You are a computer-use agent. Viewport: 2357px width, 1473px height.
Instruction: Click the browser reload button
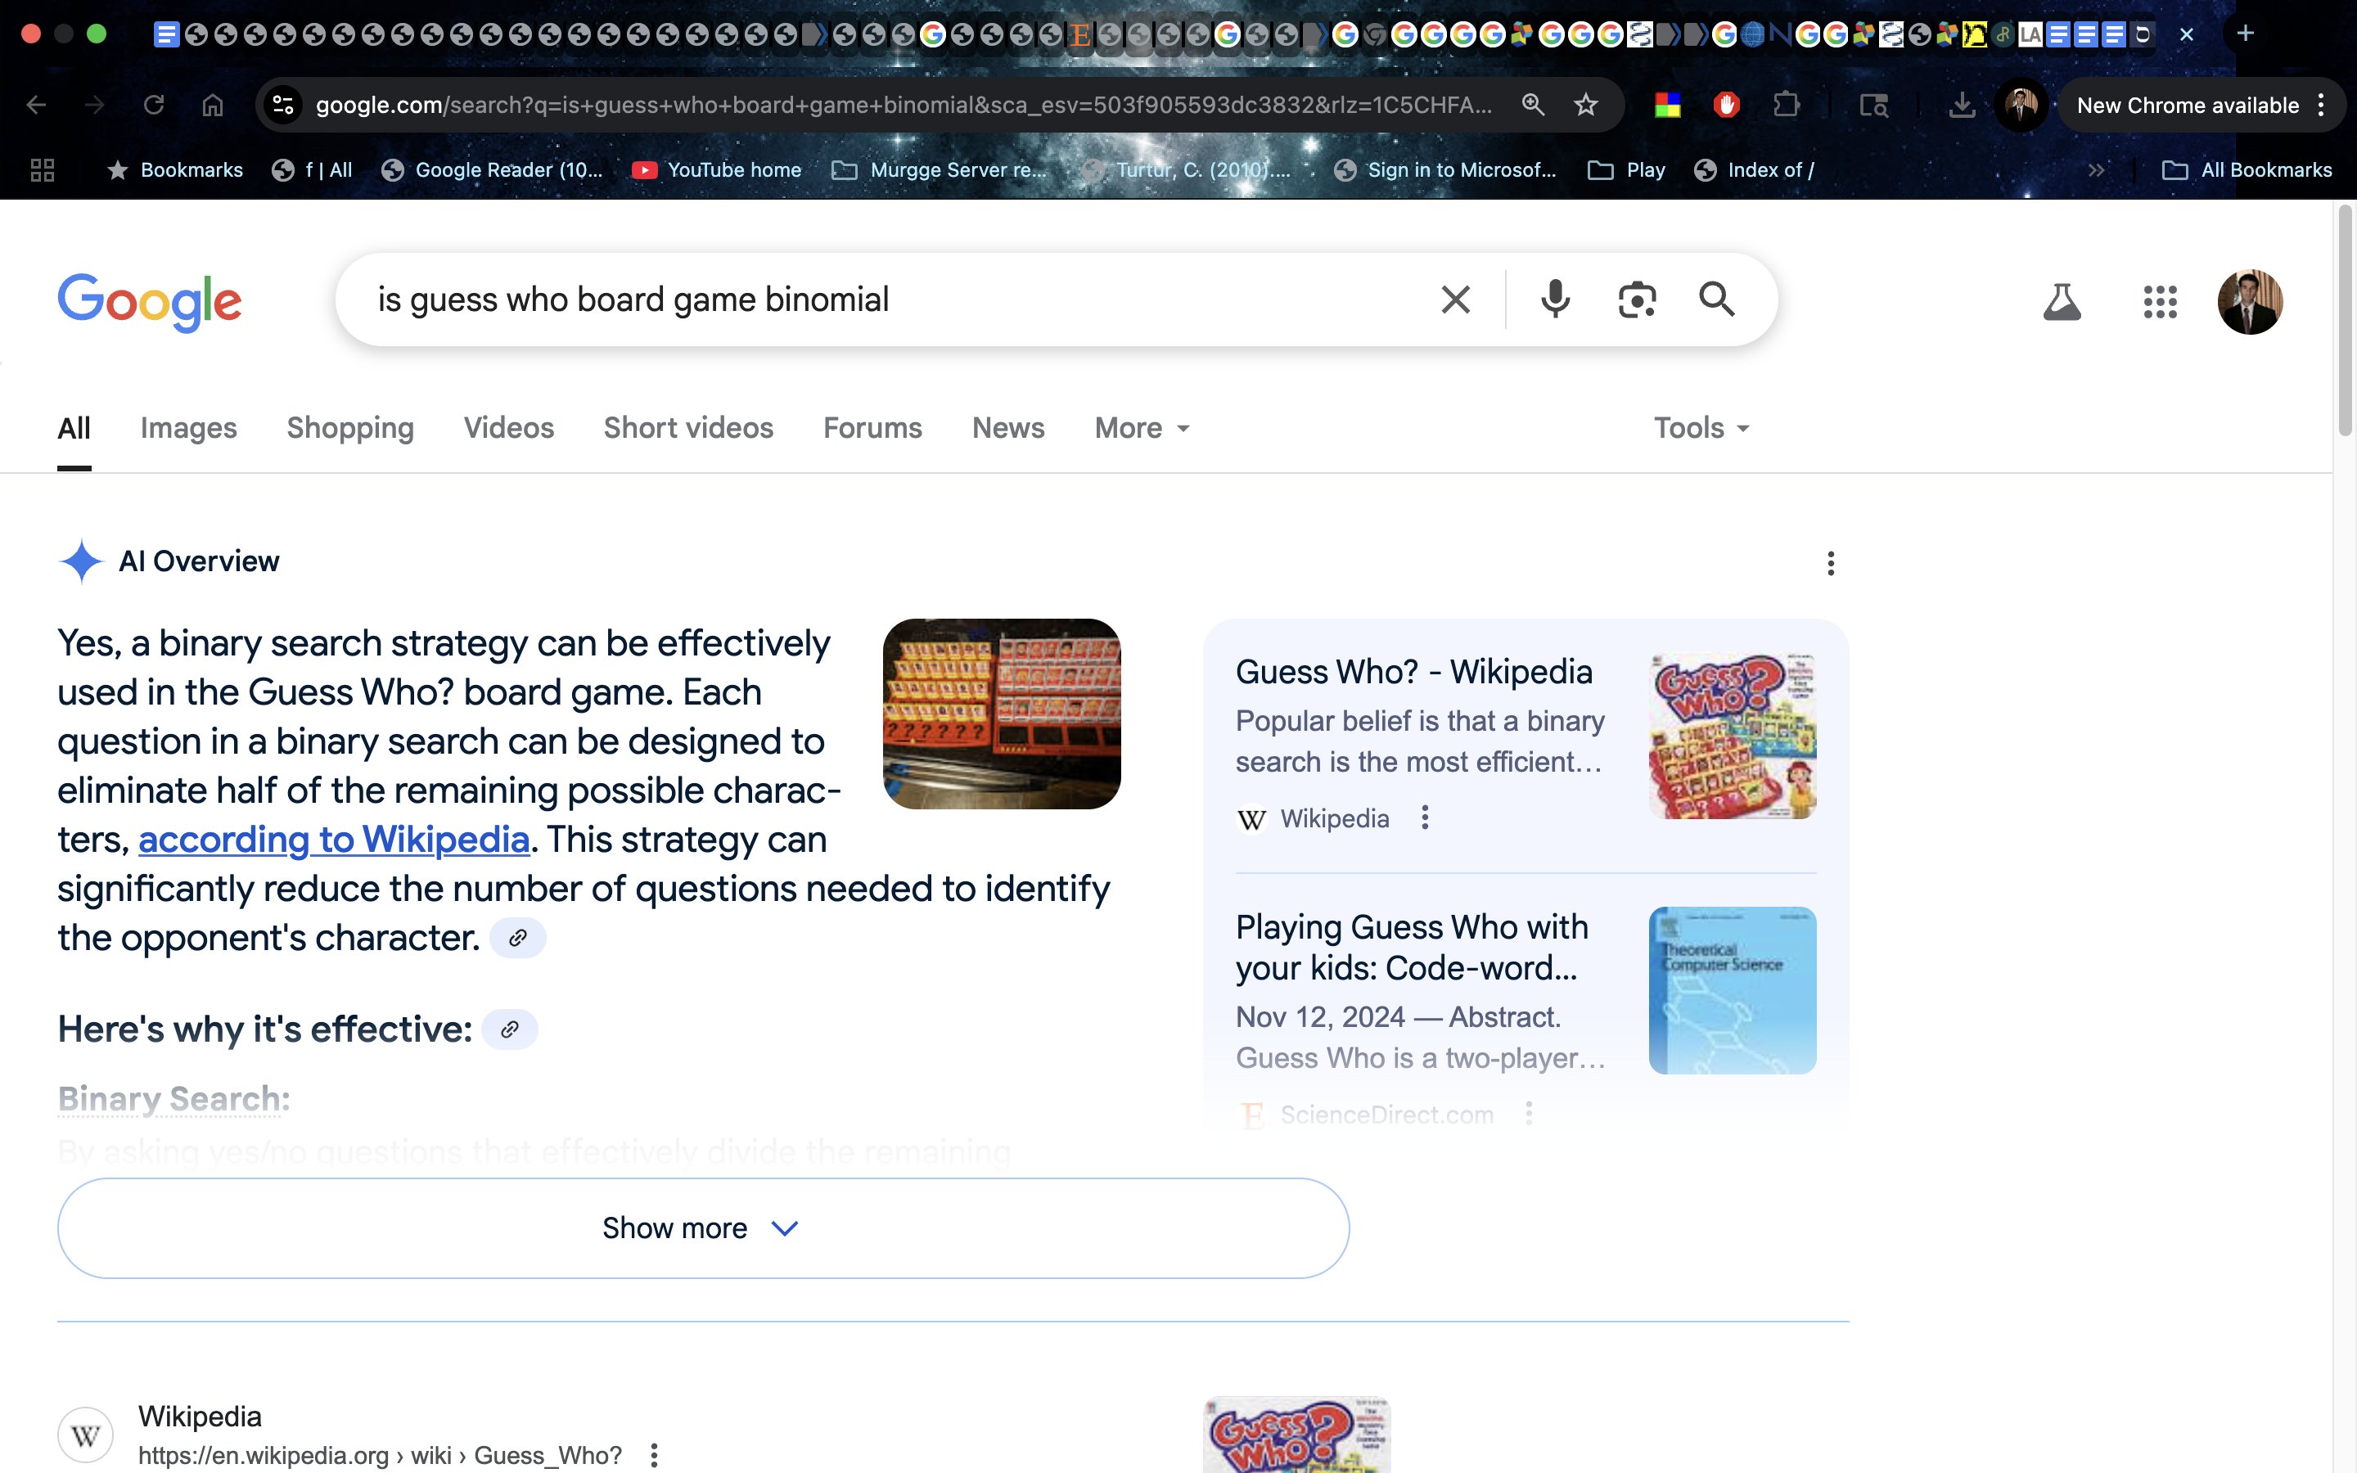(x=154, y=104)
